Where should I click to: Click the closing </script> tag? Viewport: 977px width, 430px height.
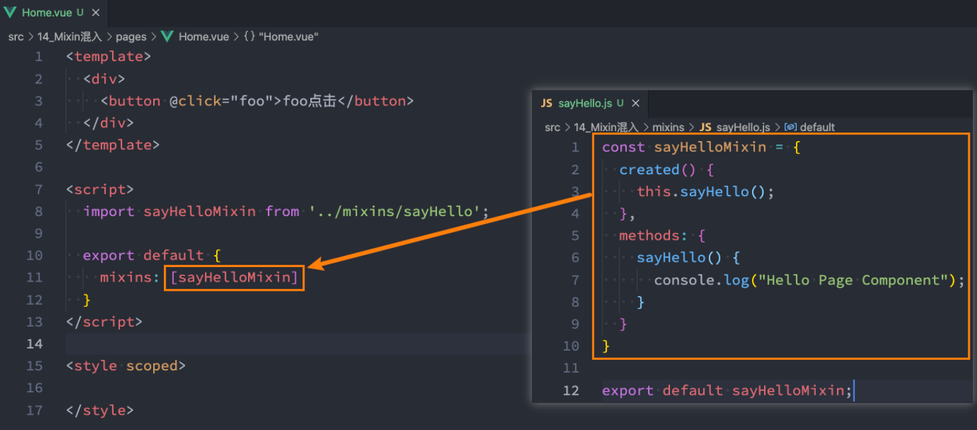104,322
